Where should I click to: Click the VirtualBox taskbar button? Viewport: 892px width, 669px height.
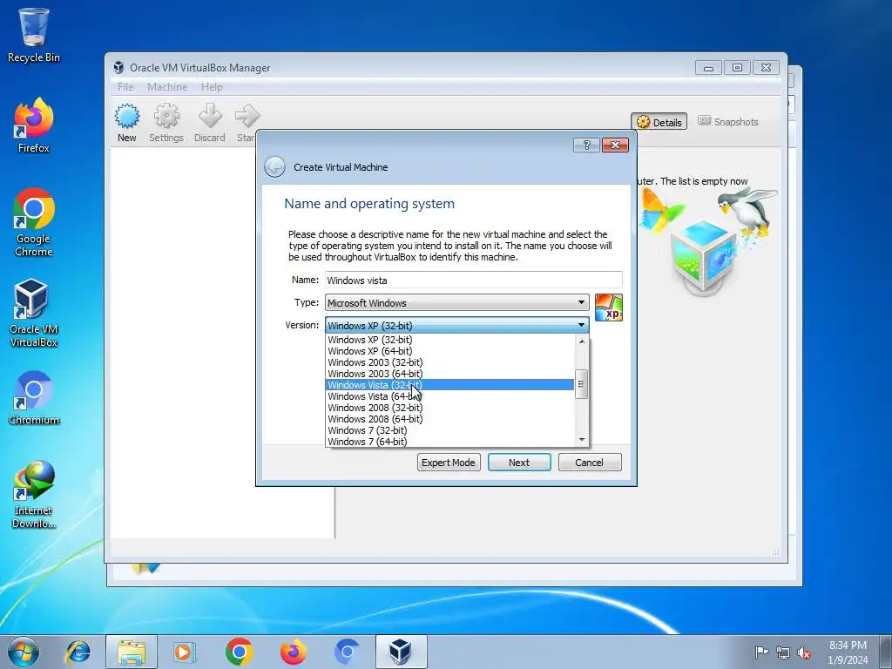pyautogui.click(x=401, y=652)
